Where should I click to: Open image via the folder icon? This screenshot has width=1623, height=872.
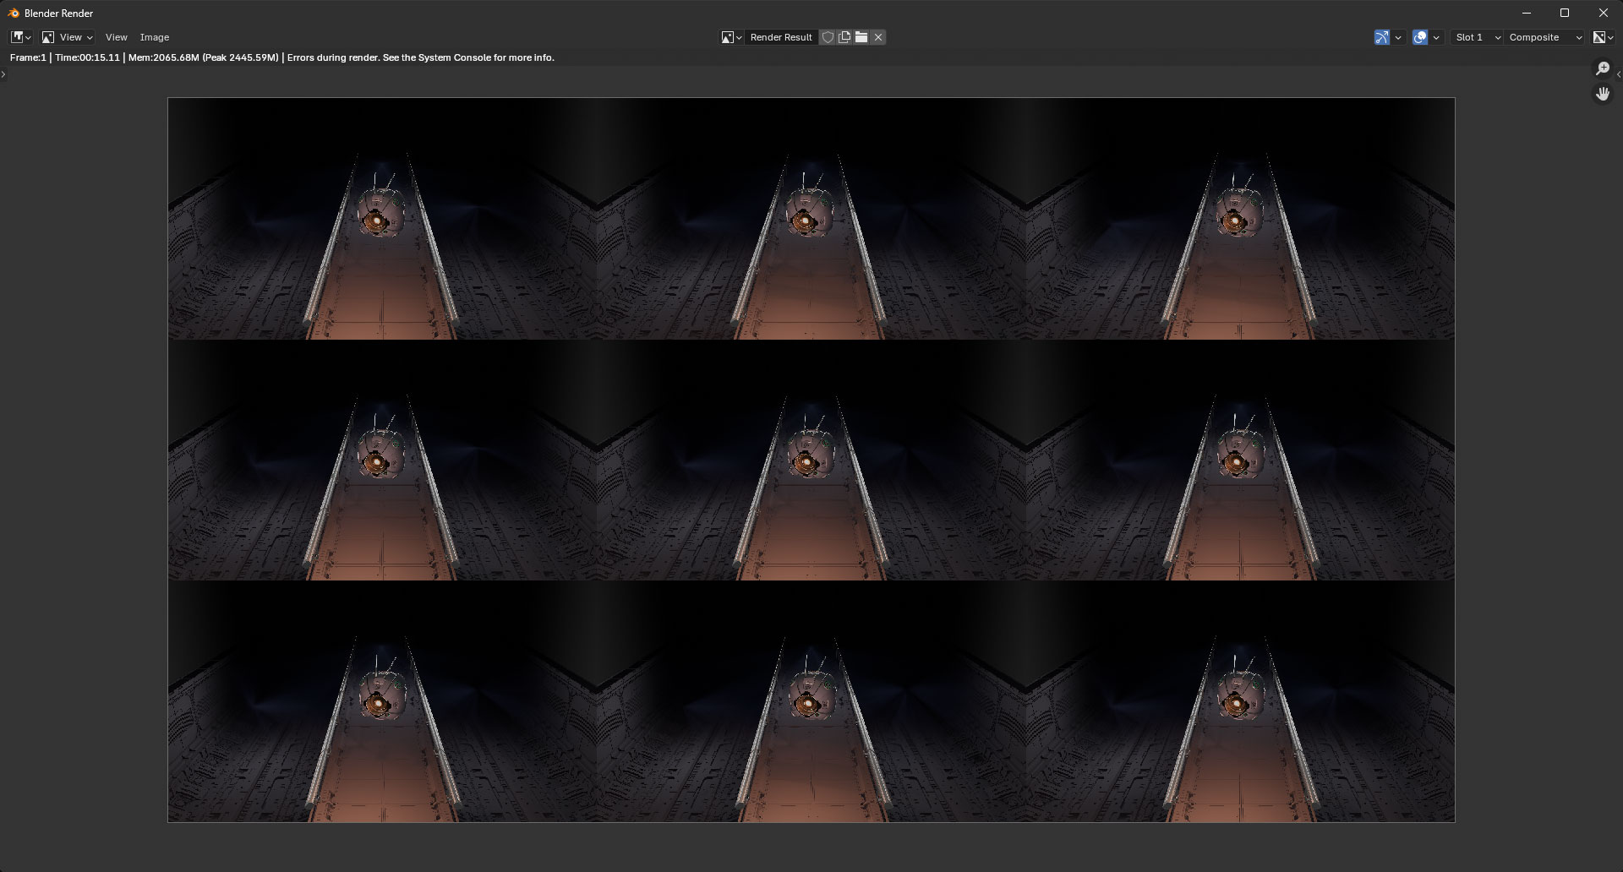pyautogui.click(x=861, y=37)
